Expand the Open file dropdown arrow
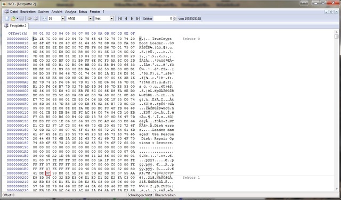The image size is (341, 200). (x=18, y=19)
